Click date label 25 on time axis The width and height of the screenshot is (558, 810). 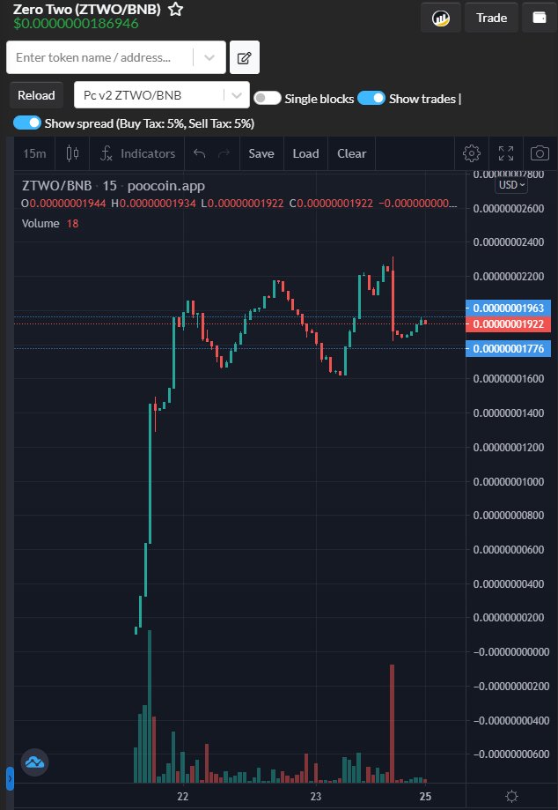(x=425, y=796)
